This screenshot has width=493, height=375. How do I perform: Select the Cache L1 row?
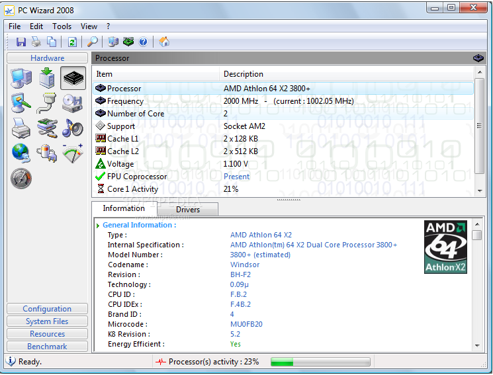(x=283, y=139)
